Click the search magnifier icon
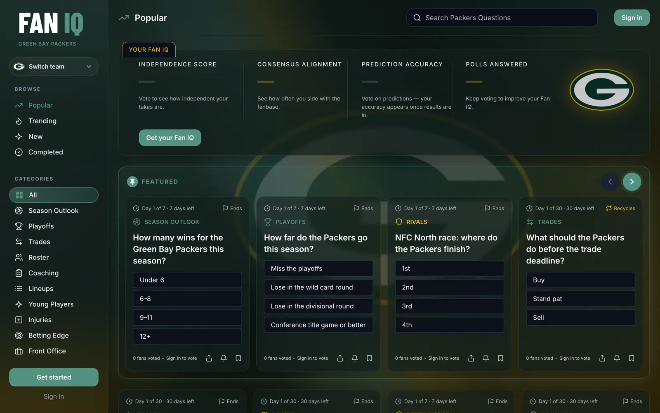The height and width of the screenshot is (413, 660). [x=417, y=18]
